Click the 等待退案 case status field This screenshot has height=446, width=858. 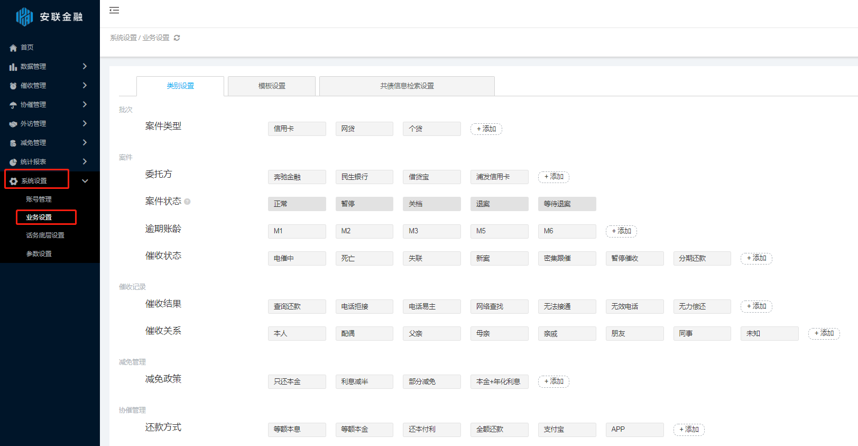coord(567,204)
